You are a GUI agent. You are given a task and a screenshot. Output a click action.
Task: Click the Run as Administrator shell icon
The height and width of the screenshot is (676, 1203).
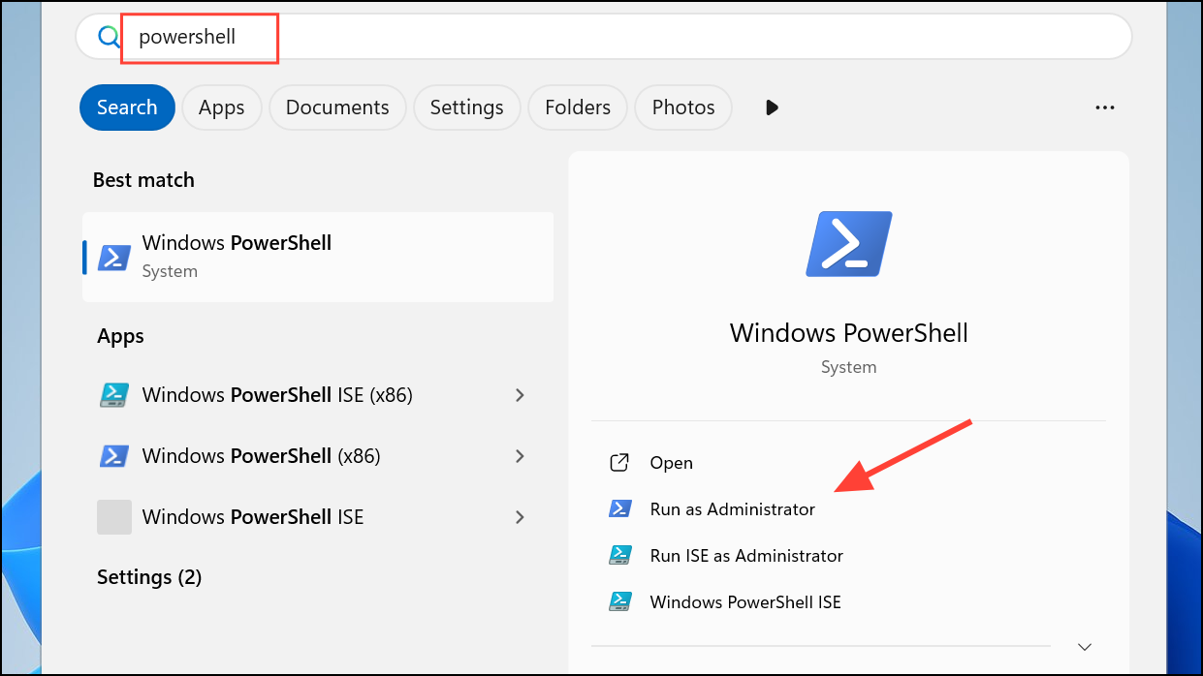pos(620,507)
